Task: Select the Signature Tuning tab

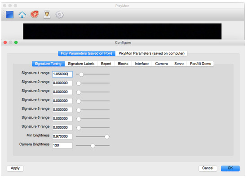Action: point(48,64)
